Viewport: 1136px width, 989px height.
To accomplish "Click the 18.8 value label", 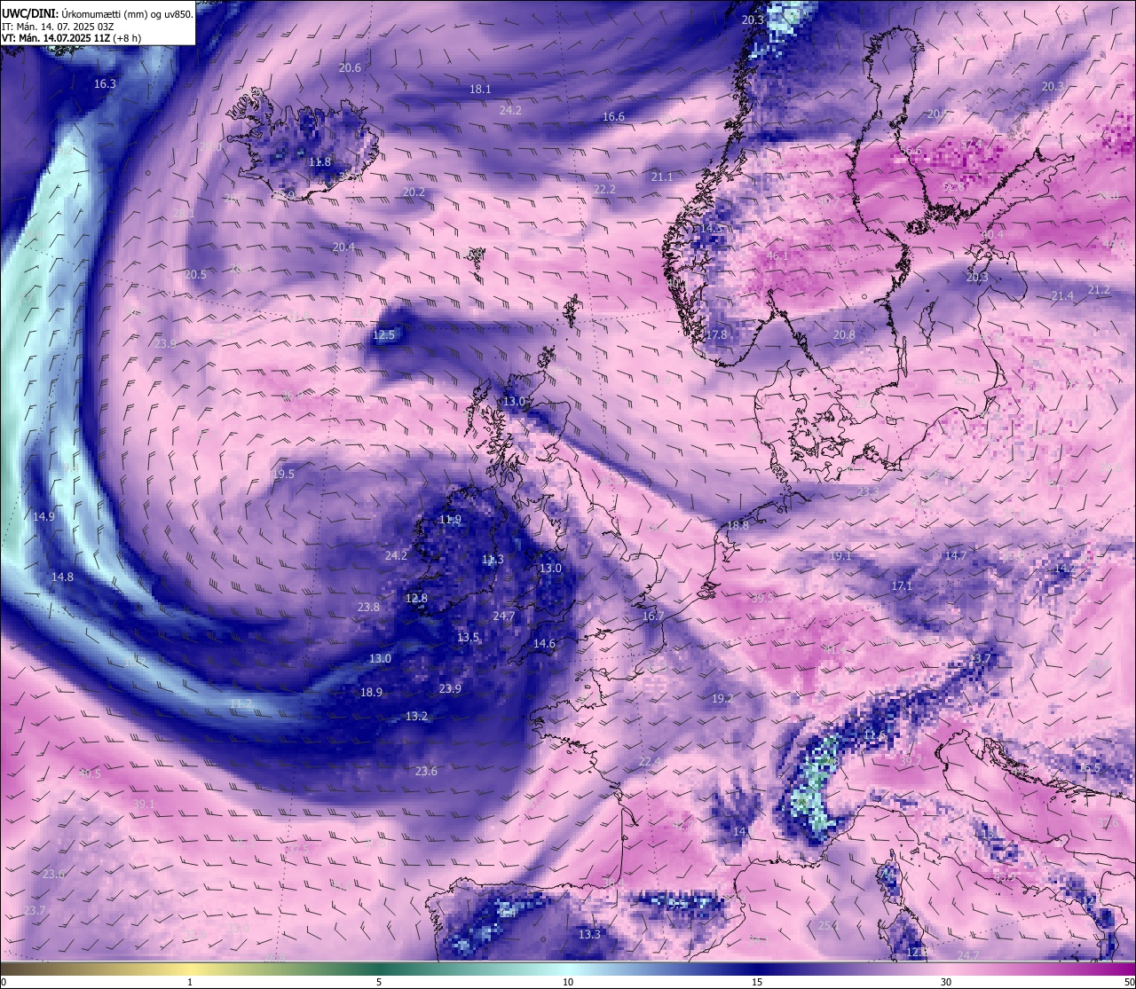I will 738,525.
